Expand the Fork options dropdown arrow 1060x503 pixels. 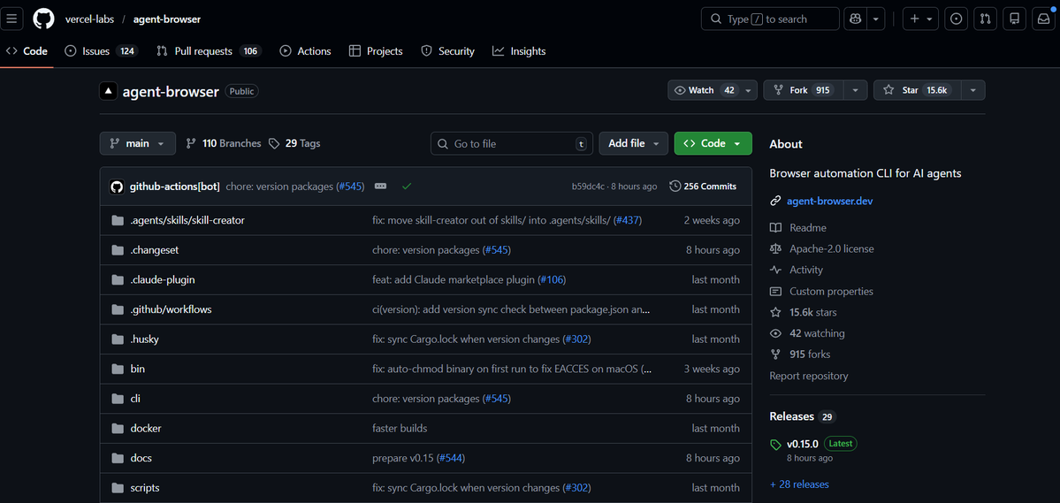click(x=856, y=90)
